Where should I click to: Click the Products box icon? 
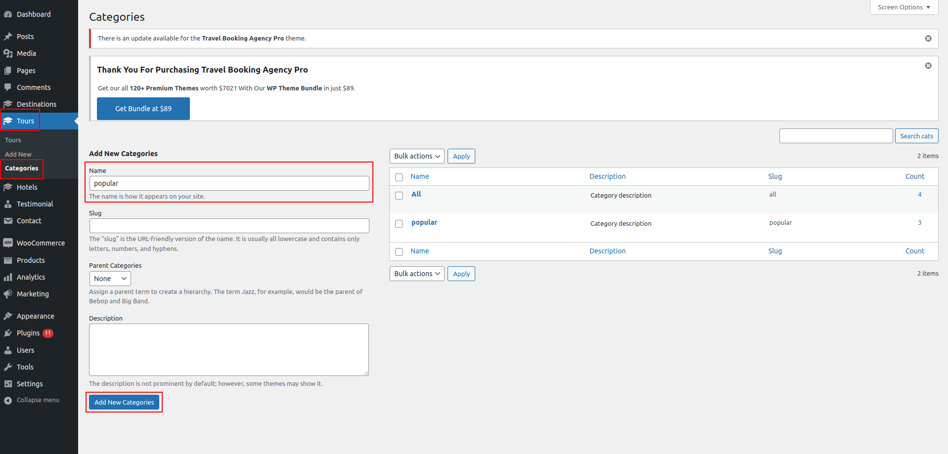pos(8,260)
